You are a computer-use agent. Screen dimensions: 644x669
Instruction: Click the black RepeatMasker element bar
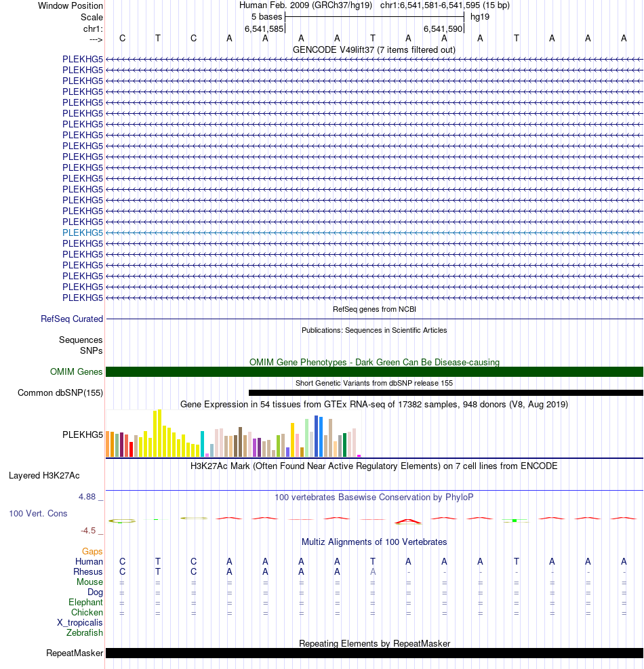374,653
